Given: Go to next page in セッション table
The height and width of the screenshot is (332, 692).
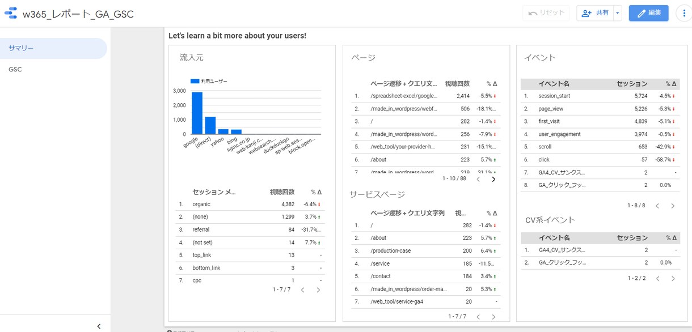Looking at the screenshot, I should click(x=318, y=290).
